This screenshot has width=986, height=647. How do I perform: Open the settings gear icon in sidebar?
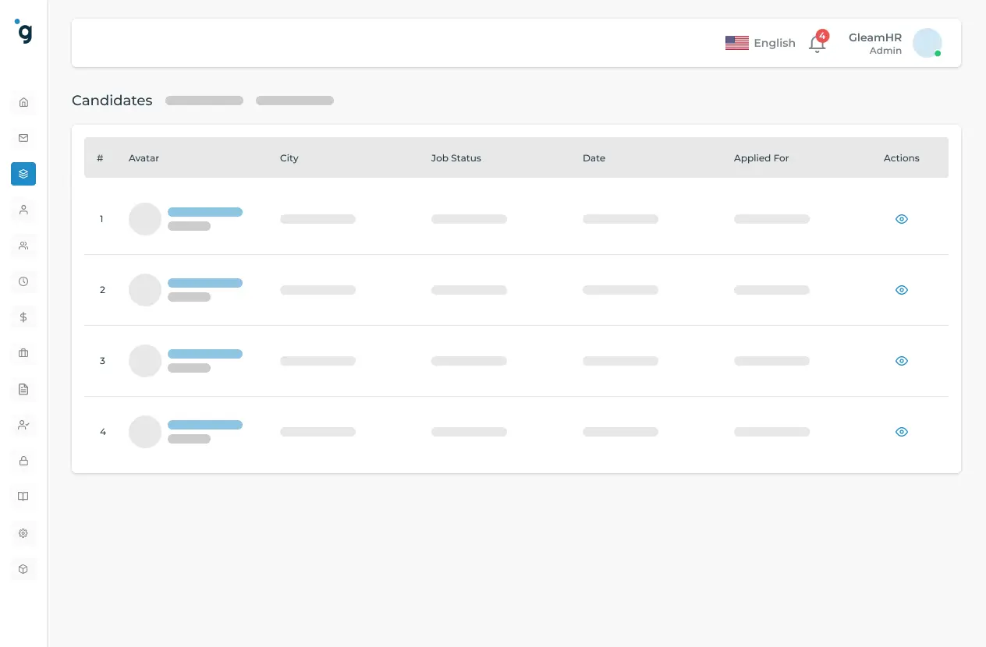(x=23, y=533)
